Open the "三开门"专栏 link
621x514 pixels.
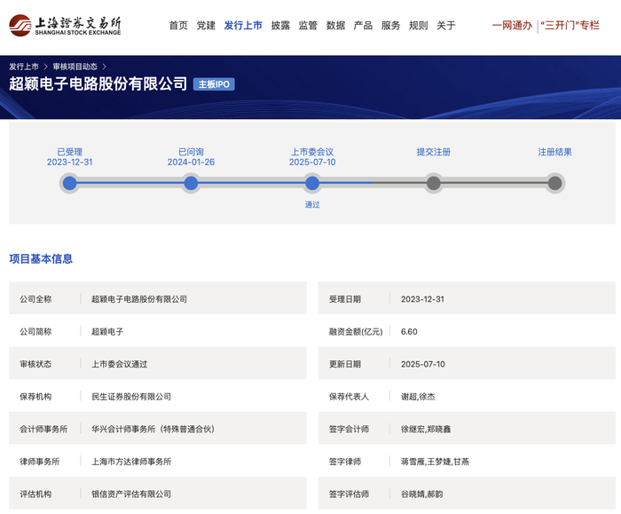pyautogui.click(x=570, y=26)
